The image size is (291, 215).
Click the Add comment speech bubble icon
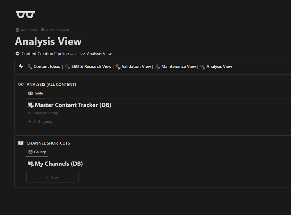[43, 30]
